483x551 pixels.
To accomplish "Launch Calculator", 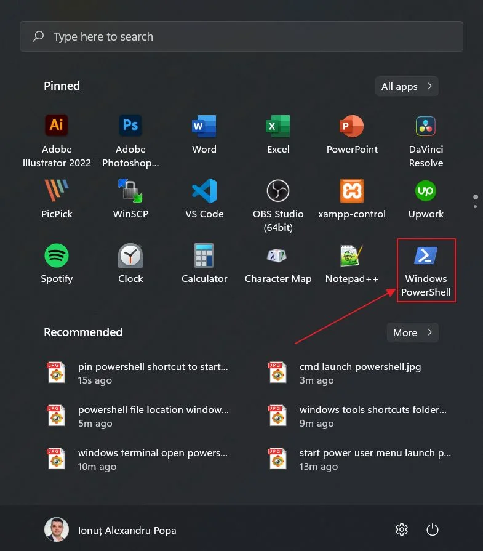I will click(x=204, y=263).
